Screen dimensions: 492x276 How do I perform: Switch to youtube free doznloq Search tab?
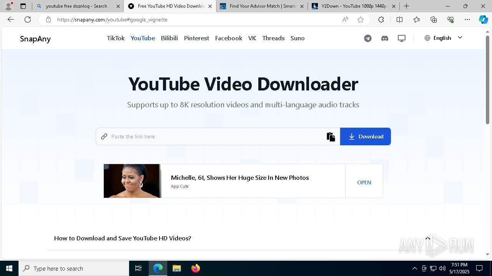78,6
